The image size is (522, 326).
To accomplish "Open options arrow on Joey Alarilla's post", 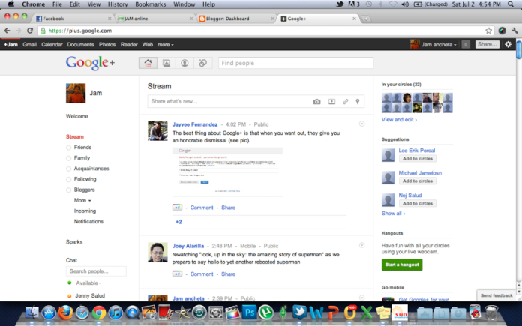I will (x=361, y=245).
